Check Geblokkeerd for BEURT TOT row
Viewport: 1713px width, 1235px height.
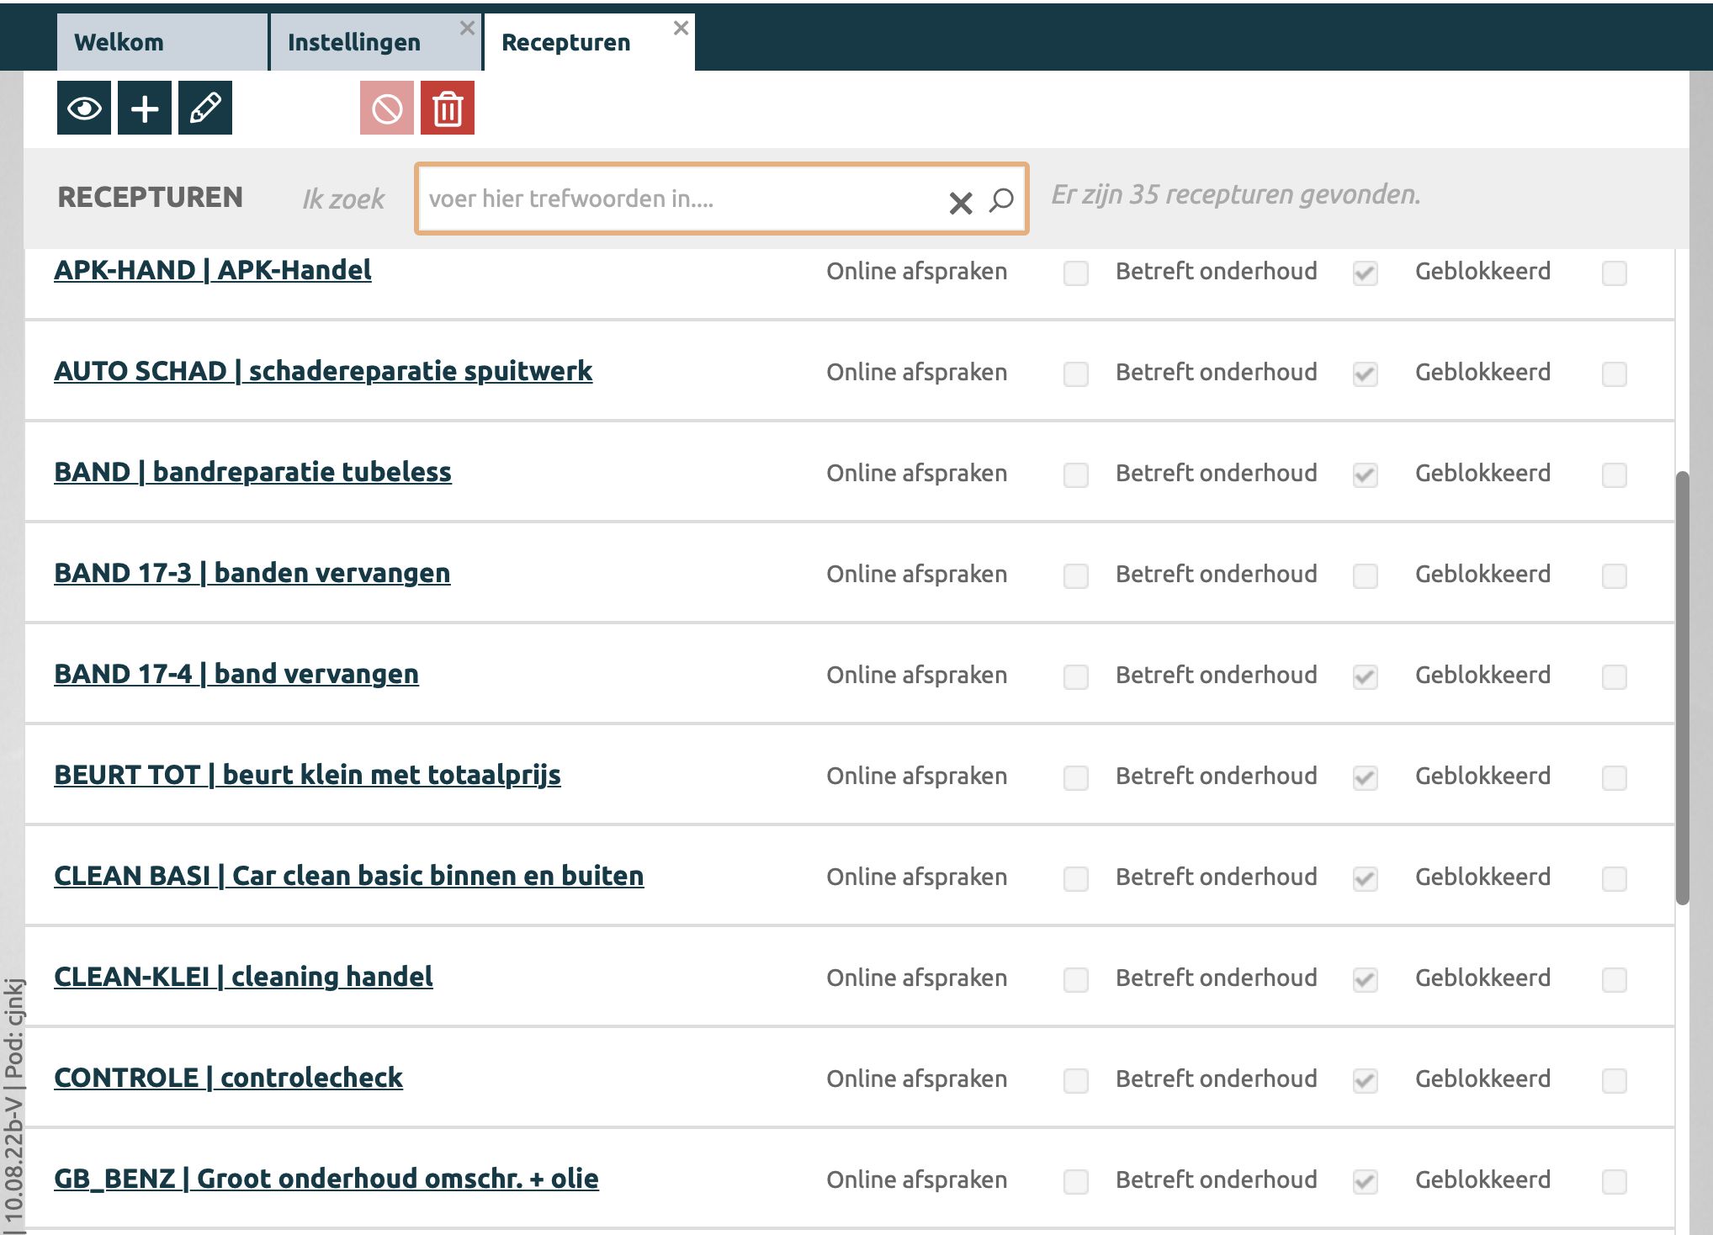click(x=1614, y=777)
